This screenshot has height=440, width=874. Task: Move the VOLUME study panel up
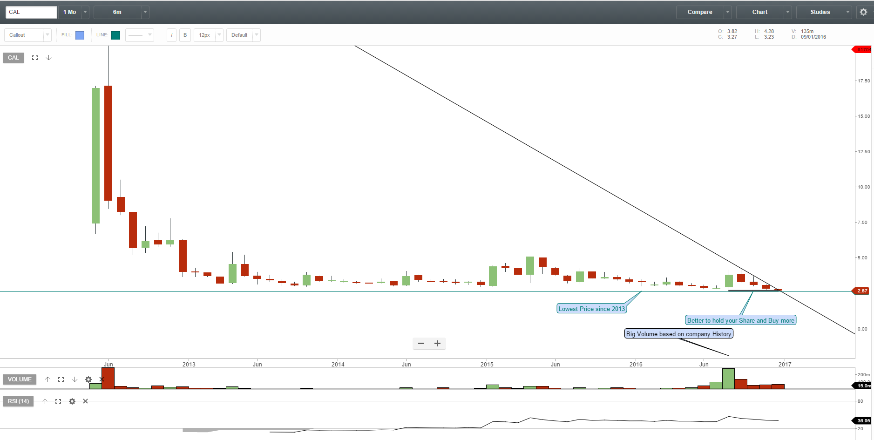point(47,379)
